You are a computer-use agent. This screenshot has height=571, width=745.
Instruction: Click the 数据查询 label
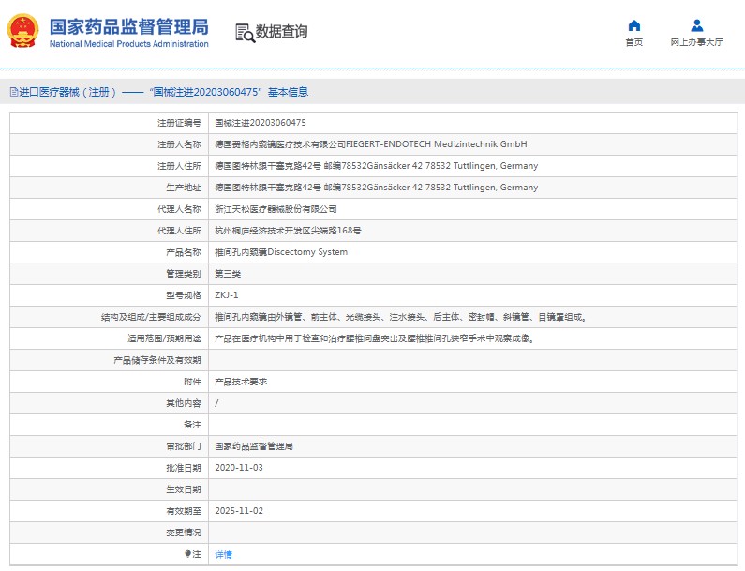tap(281, 32)
